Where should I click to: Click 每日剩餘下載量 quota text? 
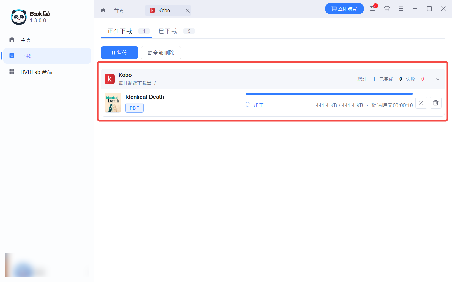click(138, 83)
